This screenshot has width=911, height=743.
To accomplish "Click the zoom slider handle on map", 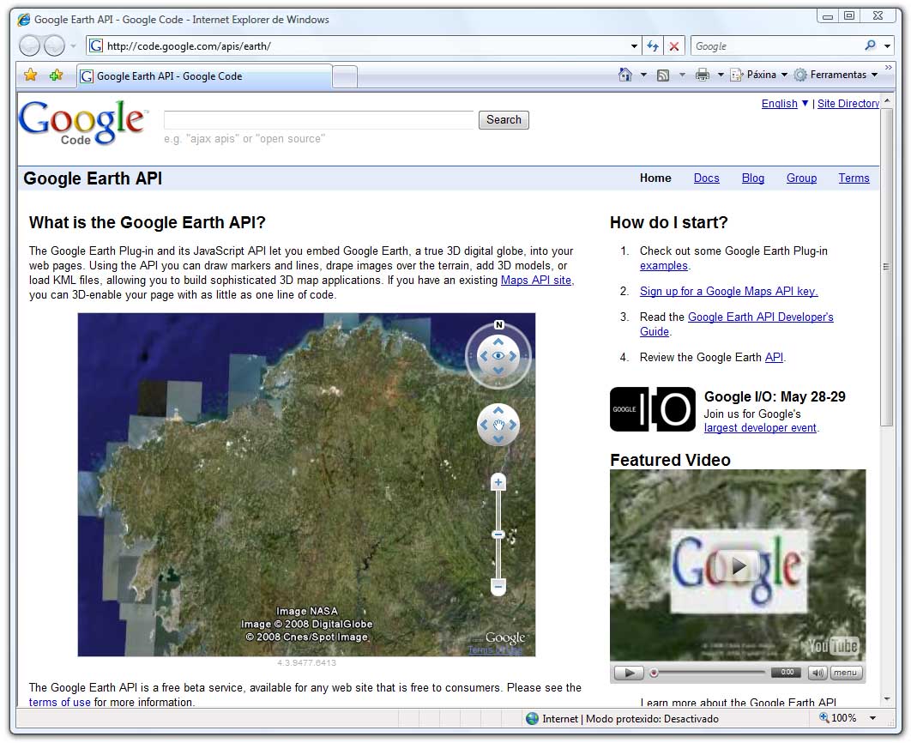I will [498, 535].
